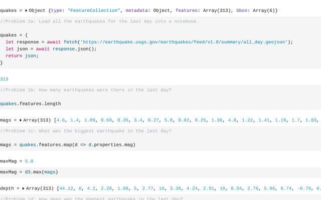Click the return json; line
This screenshot has height=200, width=321.
point(22,55)
